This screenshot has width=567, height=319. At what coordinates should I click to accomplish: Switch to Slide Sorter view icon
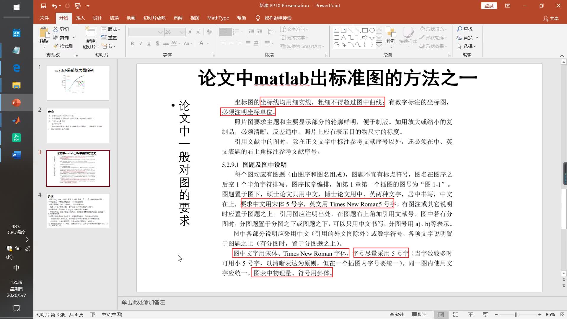click(456, 315)
